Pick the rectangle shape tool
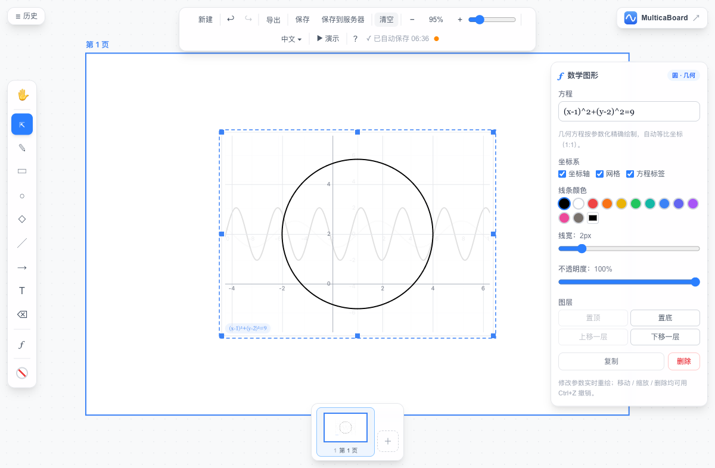The height and width of the screenshot is (468, 715). click(x=22, y=171)
